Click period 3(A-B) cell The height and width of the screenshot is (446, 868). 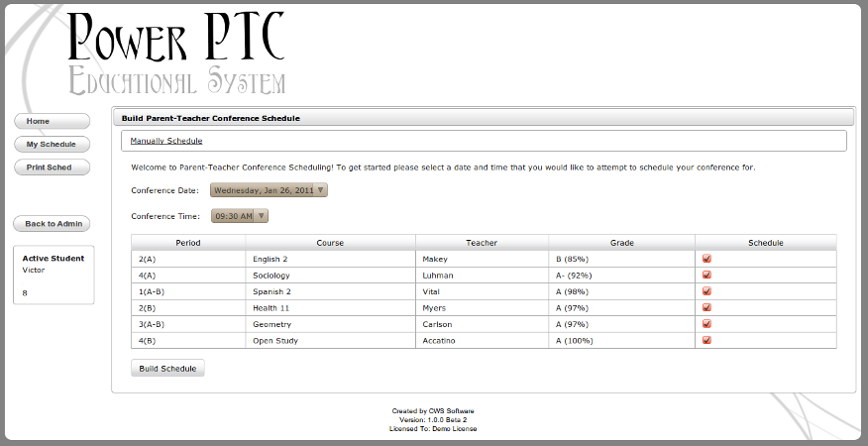188,324
